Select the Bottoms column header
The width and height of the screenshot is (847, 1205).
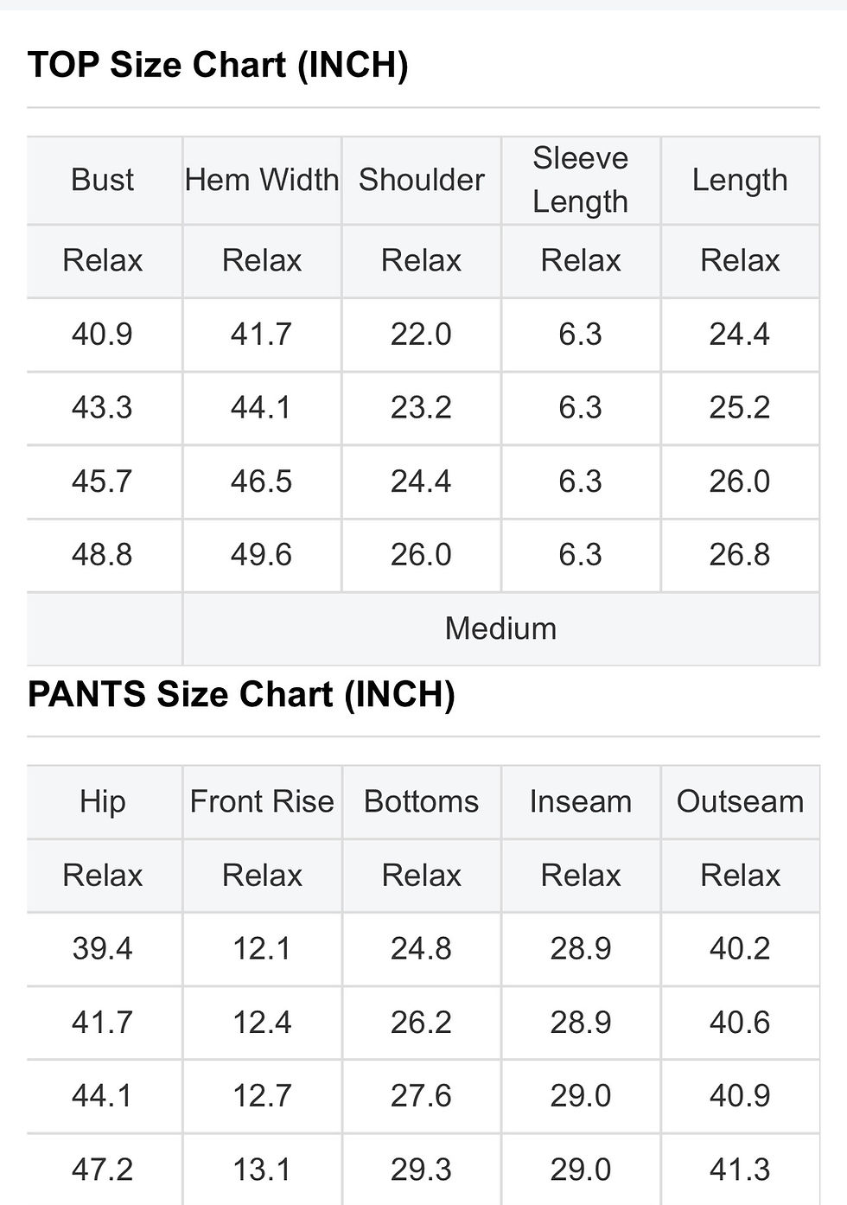pyautogui.click(x=421, y=801)
